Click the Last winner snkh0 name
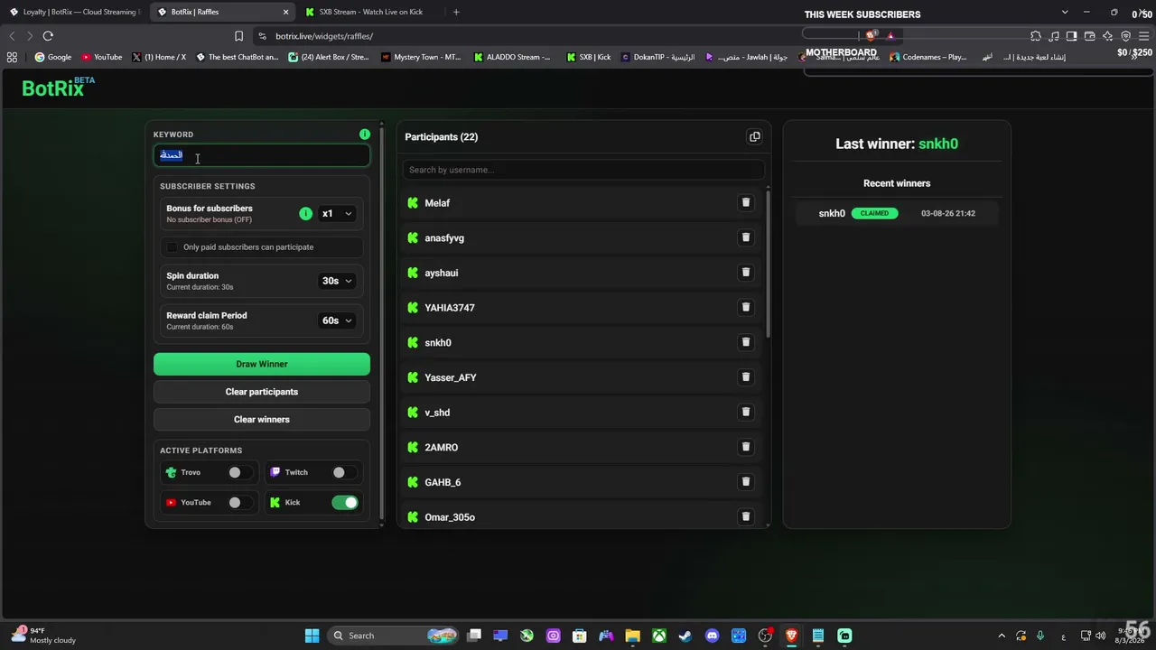1156x650 pixels. point(938,144)
